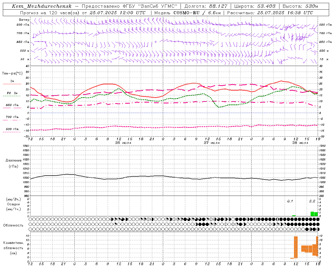Click the (мм/3ч.) unit label
Image resolution: width=333 pixels, height=266 pixels.
14,199
